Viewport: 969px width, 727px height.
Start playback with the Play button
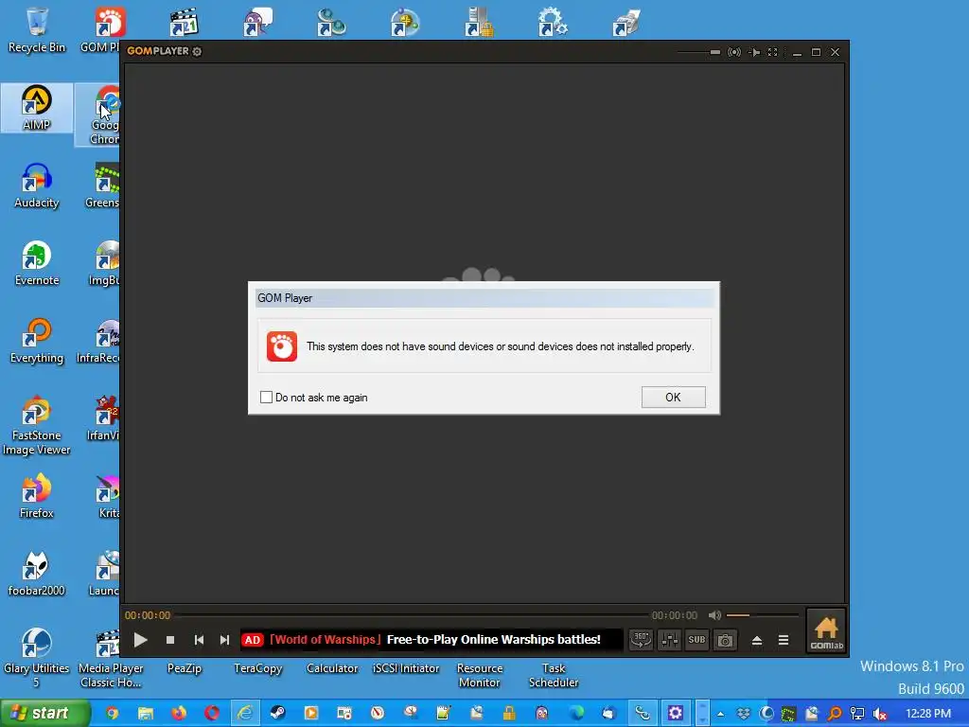[x=140, y=640]
